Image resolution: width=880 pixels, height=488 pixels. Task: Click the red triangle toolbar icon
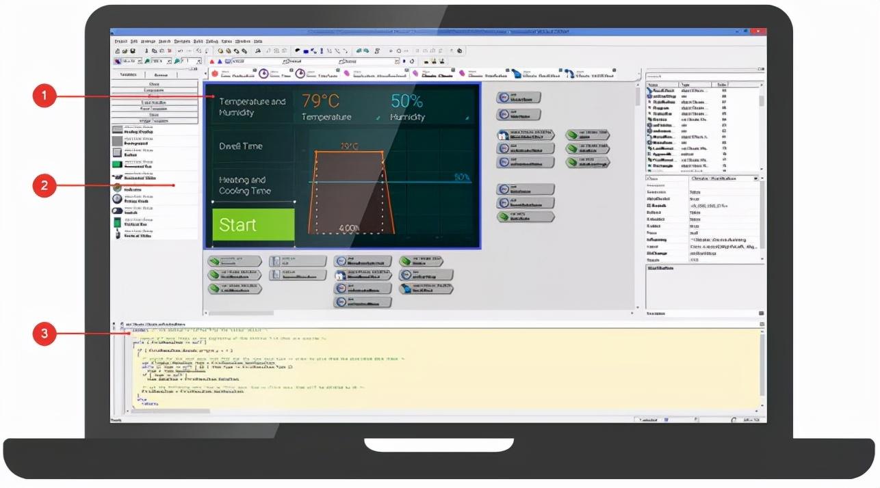tap(211, 62)
